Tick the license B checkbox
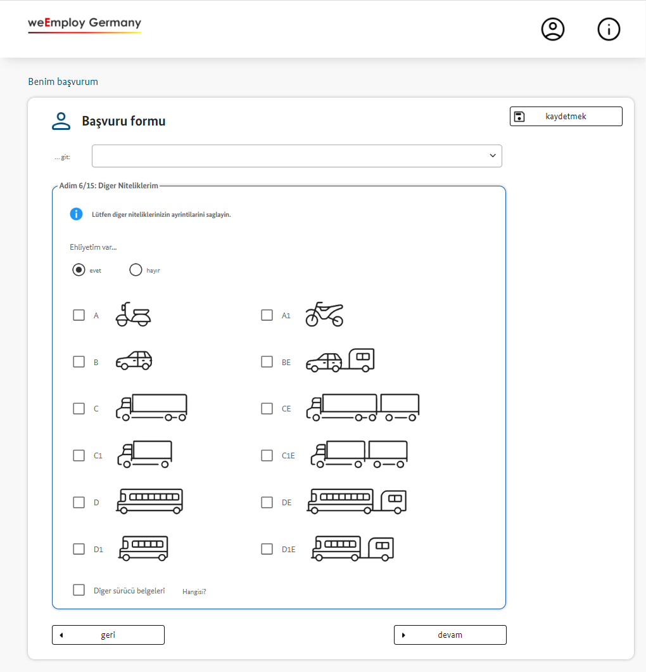The image size is (646, 672). tap(79, 362)
